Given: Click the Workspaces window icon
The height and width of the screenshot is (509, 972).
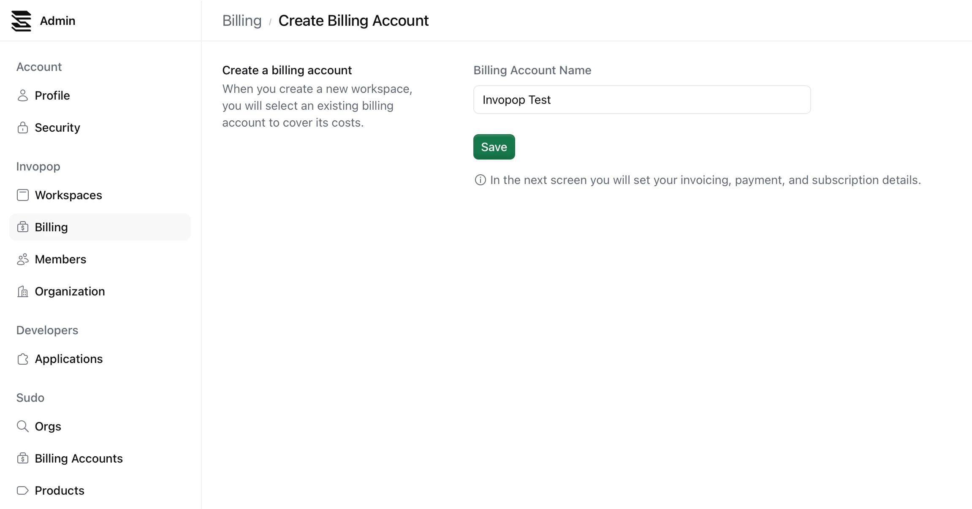Looking at the screenshot, I should coord(23,195).
